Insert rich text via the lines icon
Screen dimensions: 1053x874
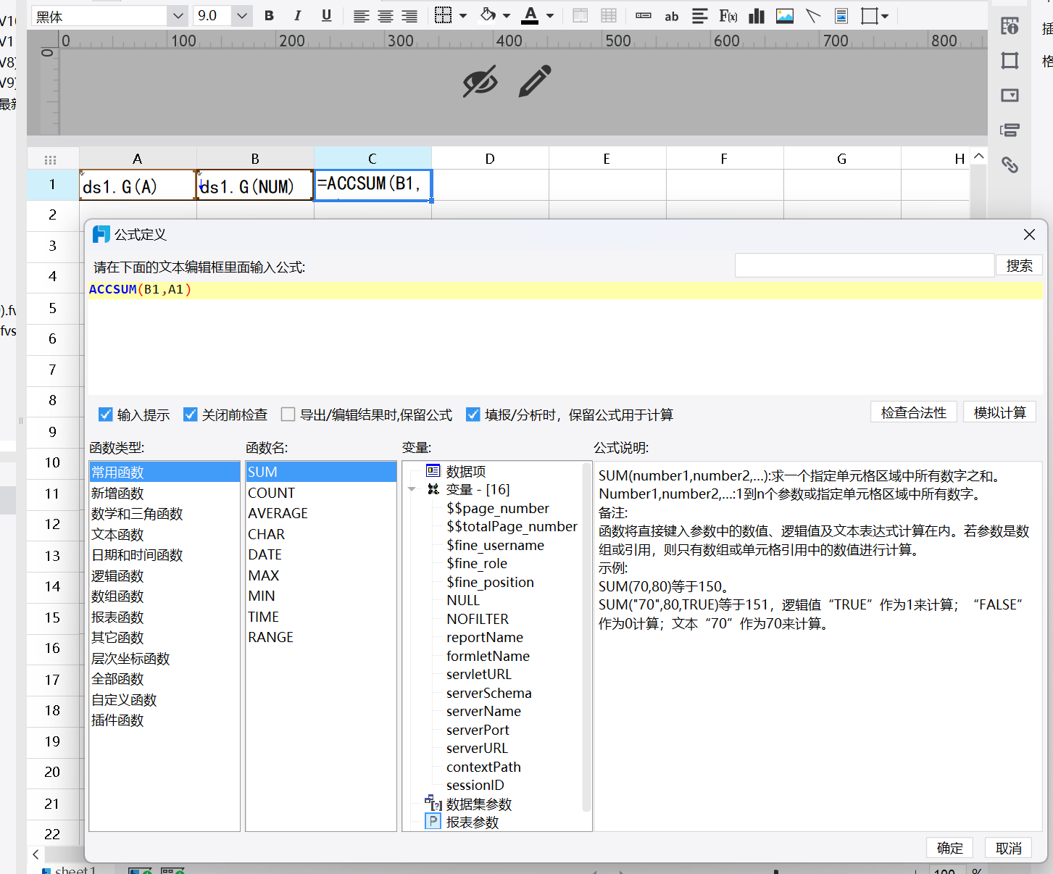(699, 16)
